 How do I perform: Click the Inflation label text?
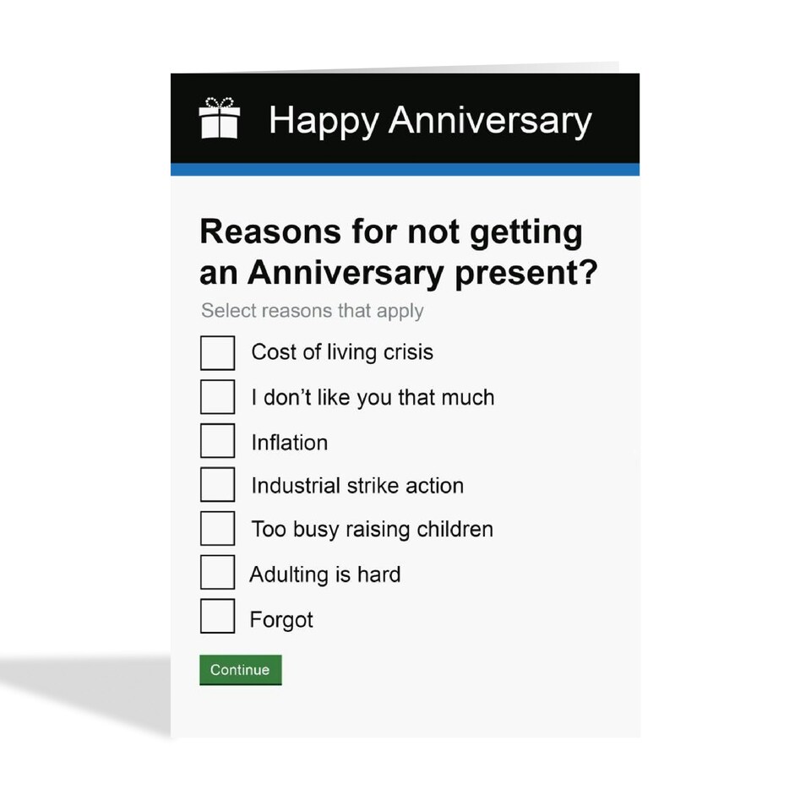[290, 443]
